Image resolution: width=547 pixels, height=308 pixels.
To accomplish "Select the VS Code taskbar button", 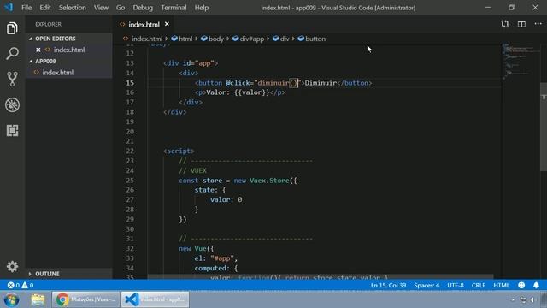I will (156, 299).
